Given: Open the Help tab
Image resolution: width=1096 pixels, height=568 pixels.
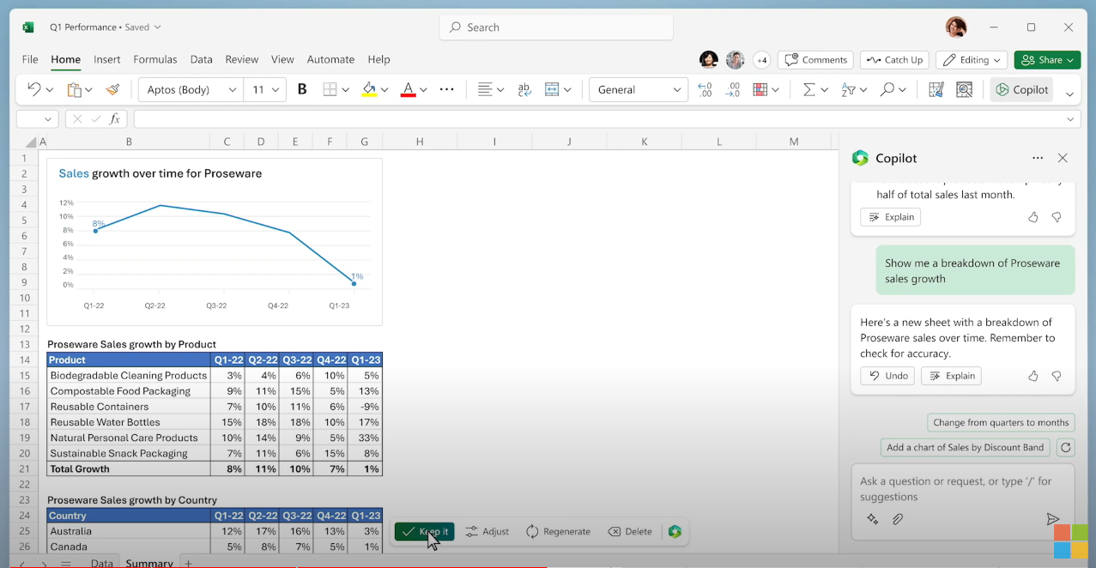Looking at the screenshot, I should pos(378,59).
